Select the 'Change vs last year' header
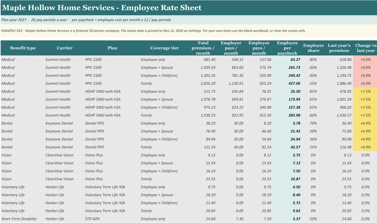 pyautogui.click(x=366, y=48)
